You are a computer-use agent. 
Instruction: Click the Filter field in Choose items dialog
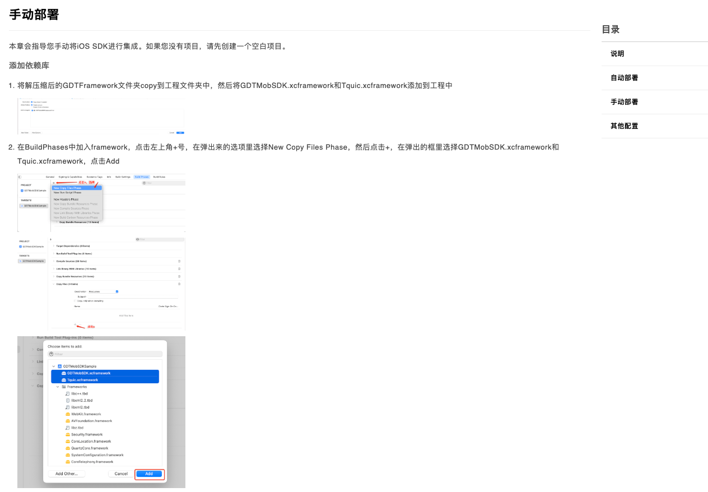coord(105,354)
